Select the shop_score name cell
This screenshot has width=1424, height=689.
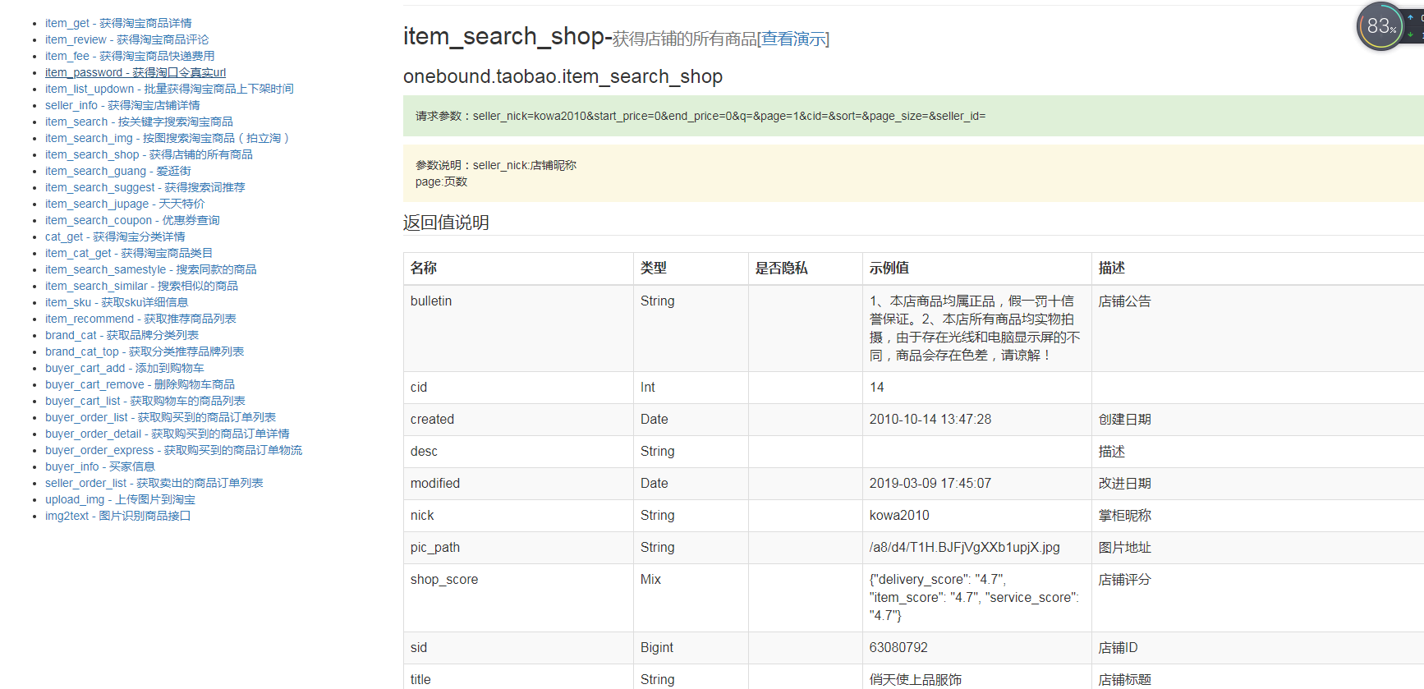[518, 598]
